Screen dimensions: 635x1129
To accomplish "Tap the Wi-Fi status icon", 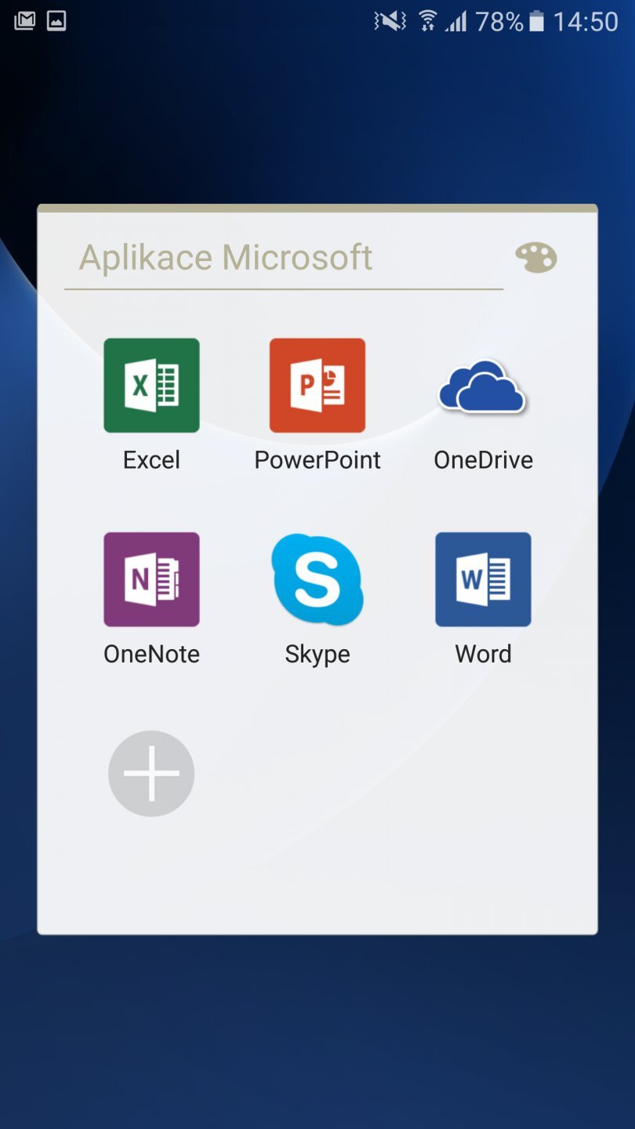I will click(x=427, y=21).
